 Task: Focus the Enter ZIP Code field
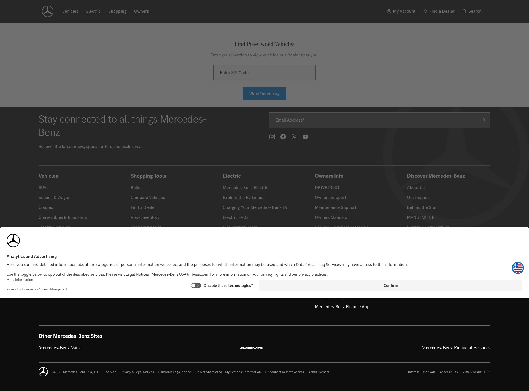[x=264, y=73]
